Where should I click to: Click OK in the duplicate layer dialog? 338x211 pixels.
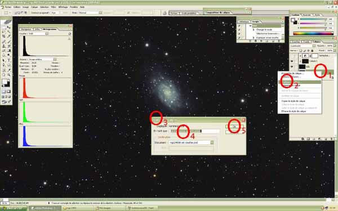point(234,127)
